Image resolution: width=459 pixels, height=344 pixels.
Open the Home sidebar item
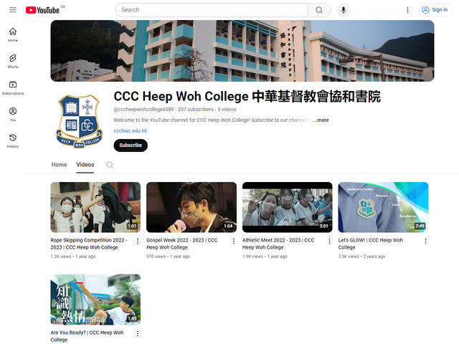(x=13, y=34)
